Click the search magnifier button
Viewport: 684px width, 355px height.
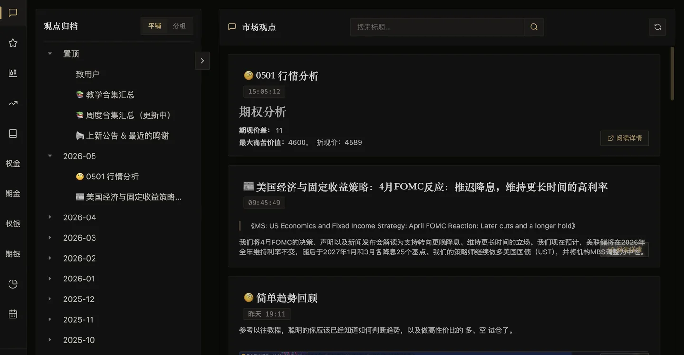tap(534, 27)
